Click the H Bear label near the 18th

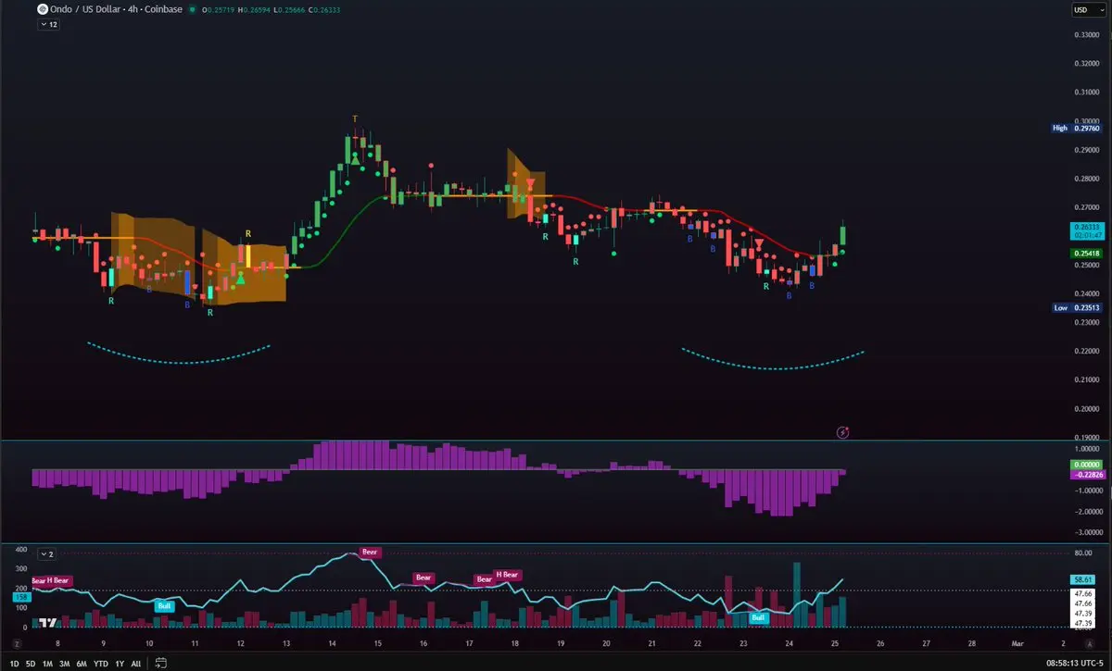click(x=508, y=575)
